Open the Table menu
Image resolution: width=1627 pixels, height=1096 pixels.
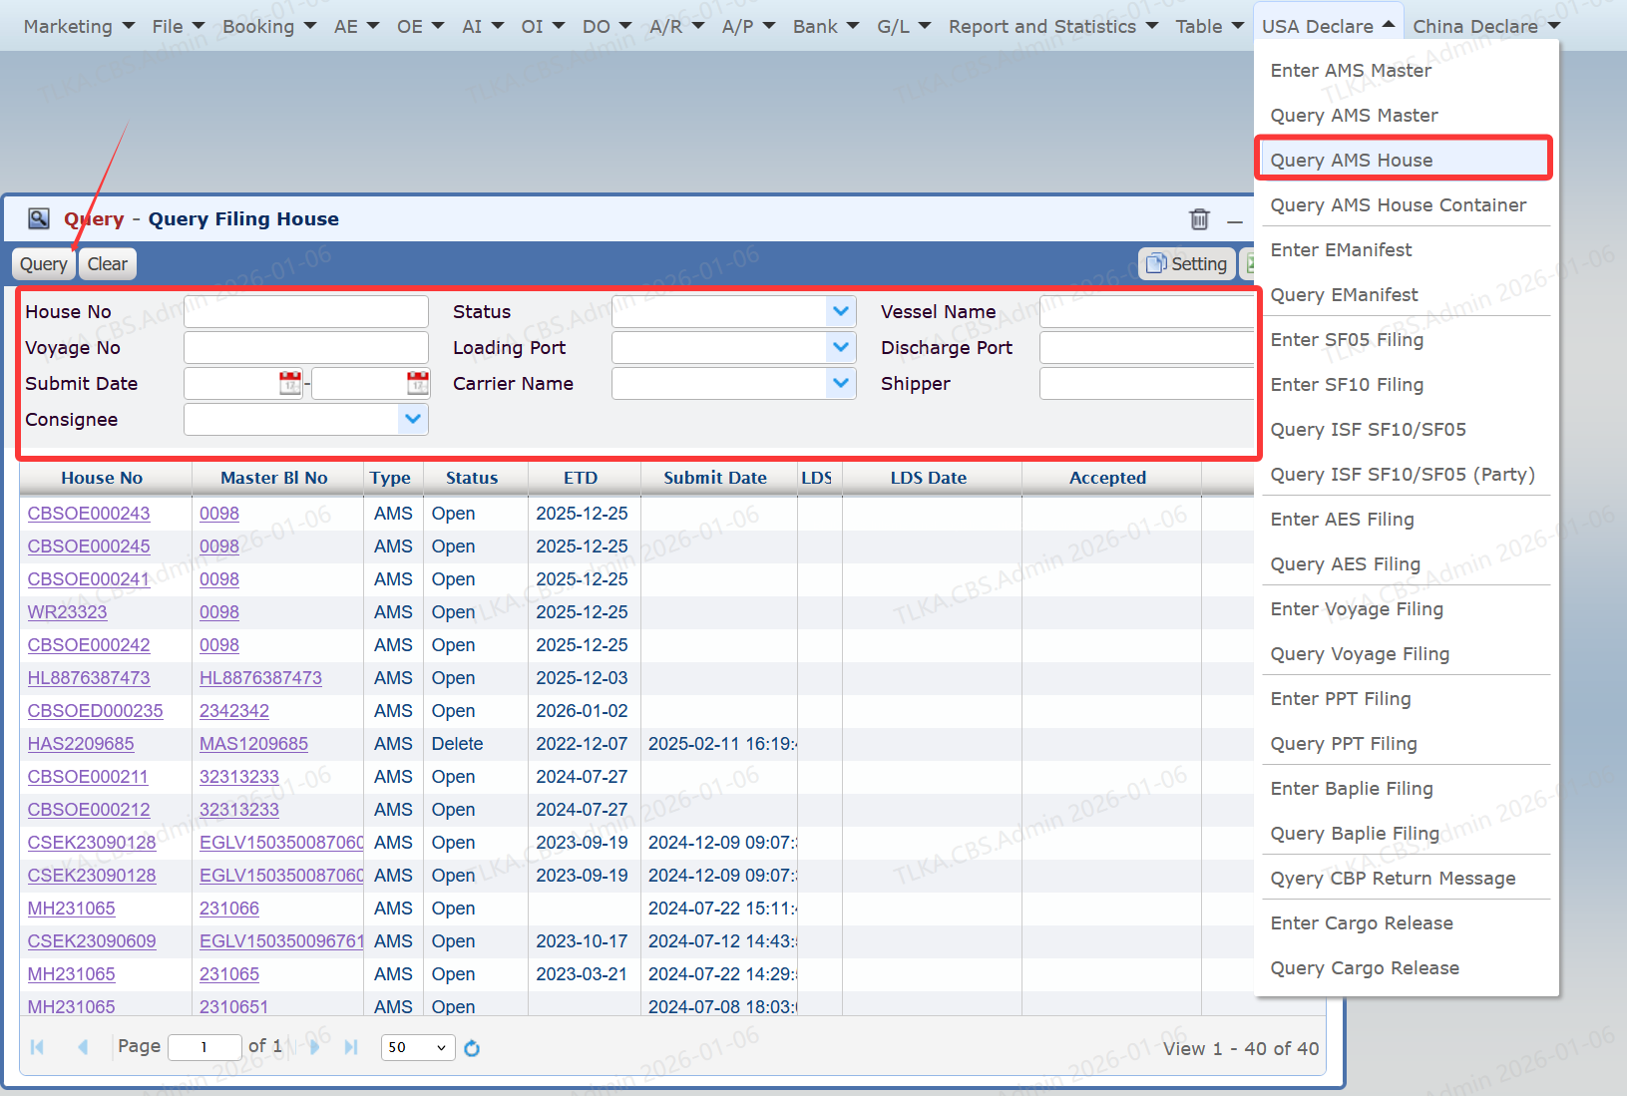[x=1209, y=27]
